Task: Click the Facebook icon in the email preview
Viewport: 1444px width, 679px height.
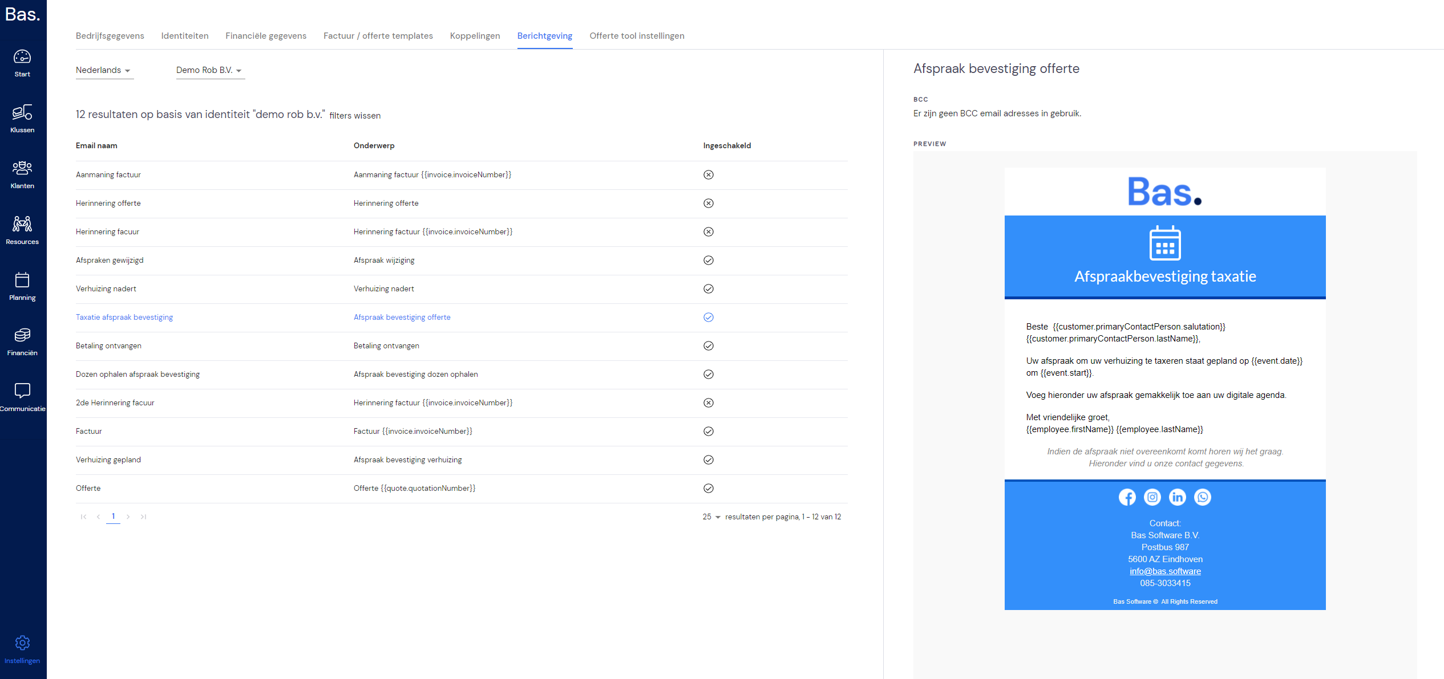Action: pos(1127,497)
